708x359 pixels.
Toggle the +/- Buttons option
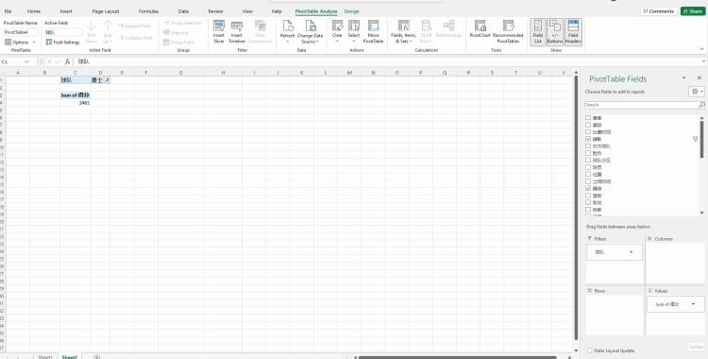click(x=555, y=32)
